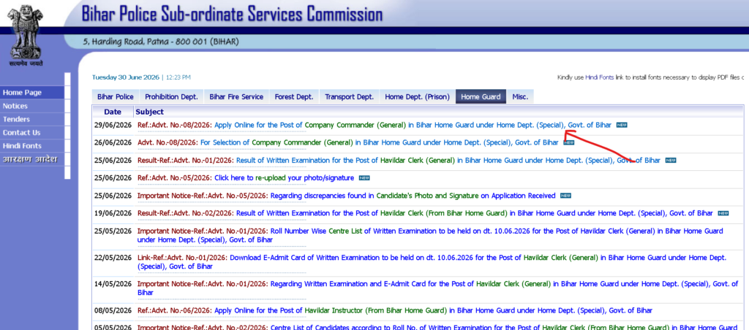Open Download E-Admit Card link
This screenshot has width=749, height=330.
[432, 262]
